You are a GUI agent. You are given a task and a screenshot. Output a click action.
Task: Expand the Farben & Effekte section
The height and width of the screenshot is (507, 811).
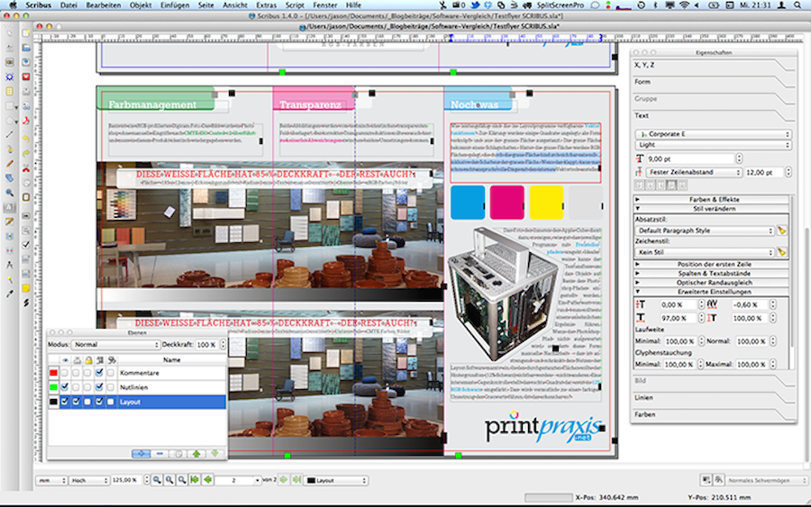click(713, 198)
